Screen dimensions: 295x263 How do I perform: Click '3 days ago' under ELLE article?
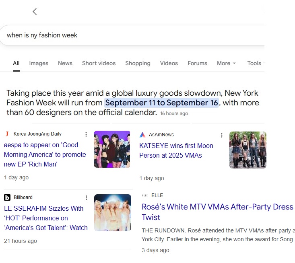pos(155,250)
